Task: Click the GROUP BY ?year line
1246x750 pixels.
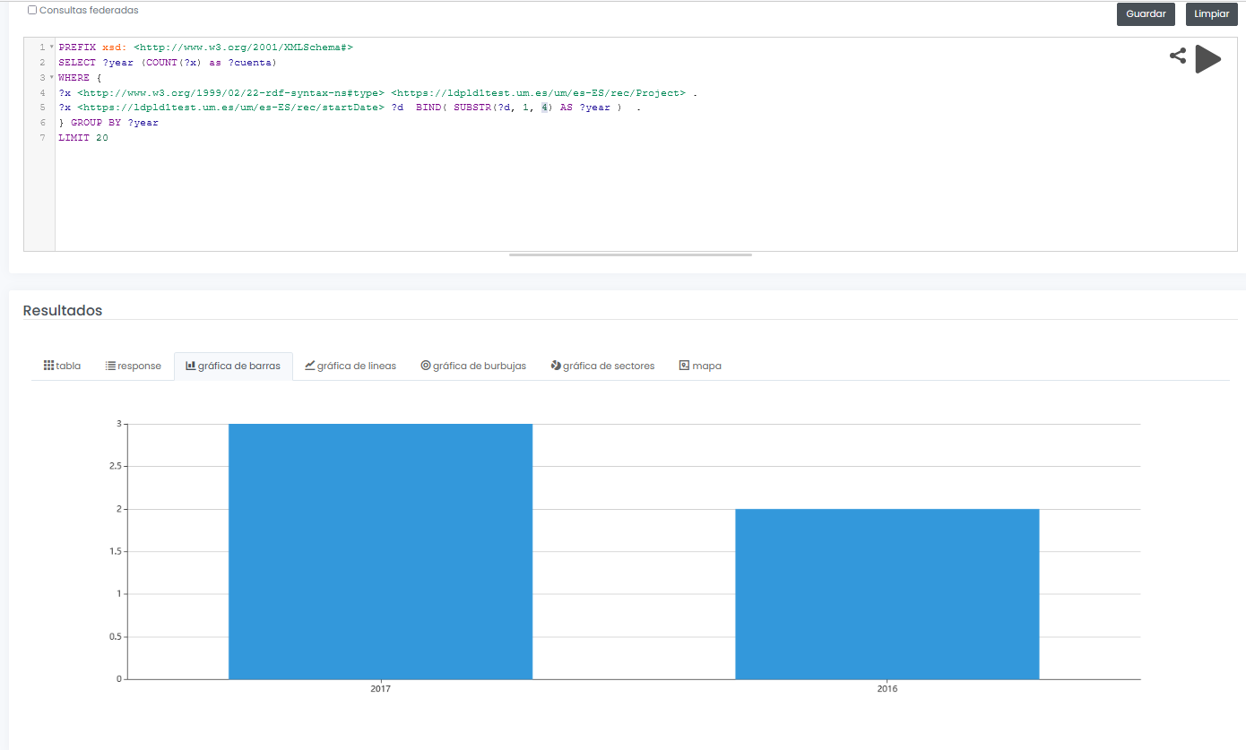Action: click(108, 123)
